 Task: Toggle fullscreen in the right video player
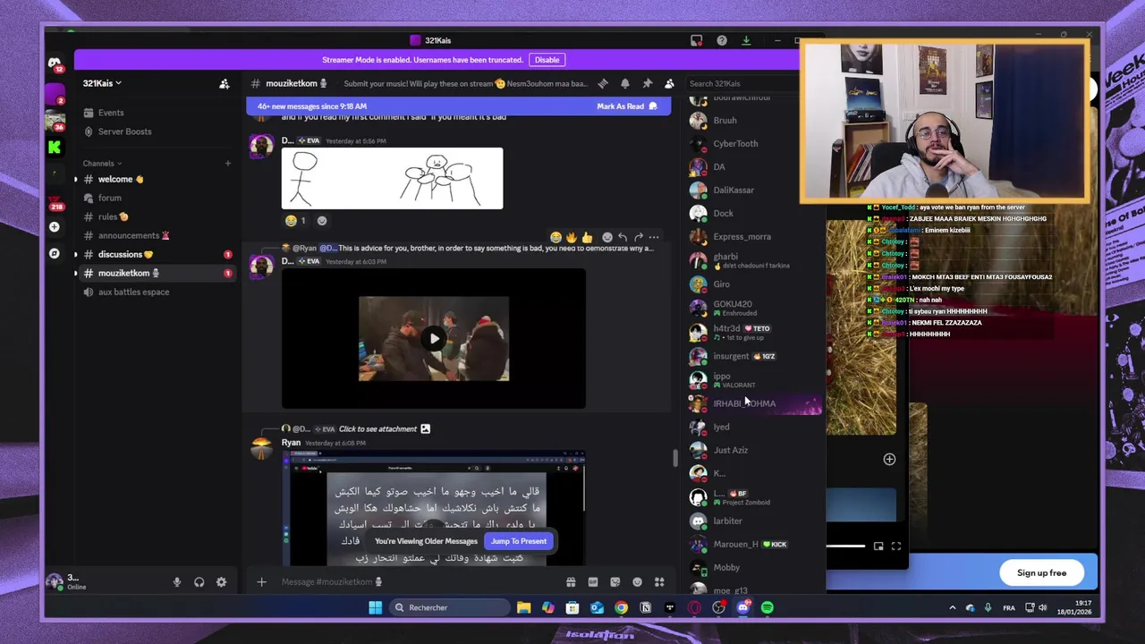(x=896, y=547)
